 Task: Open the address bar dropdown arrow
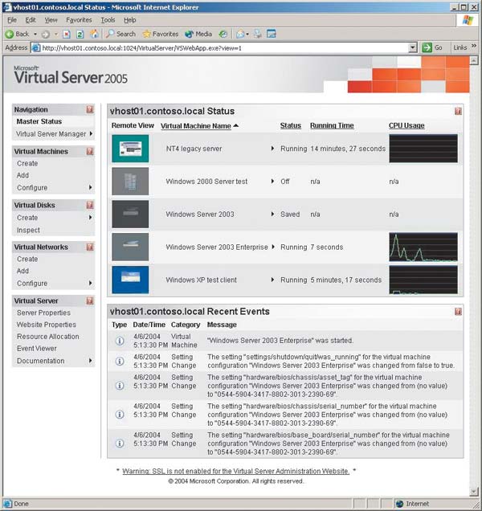413,47
